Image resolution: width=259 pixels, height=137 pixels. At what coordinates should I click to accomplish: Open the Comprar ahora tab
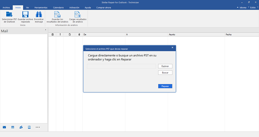pyautogui.click(x=104, y=7)
